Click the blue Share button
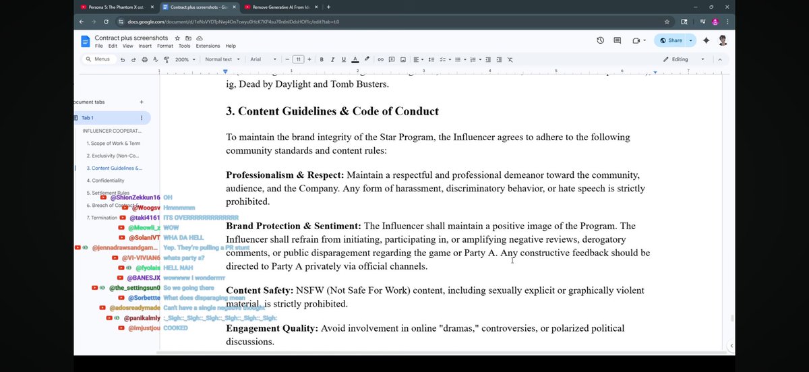 670,40
